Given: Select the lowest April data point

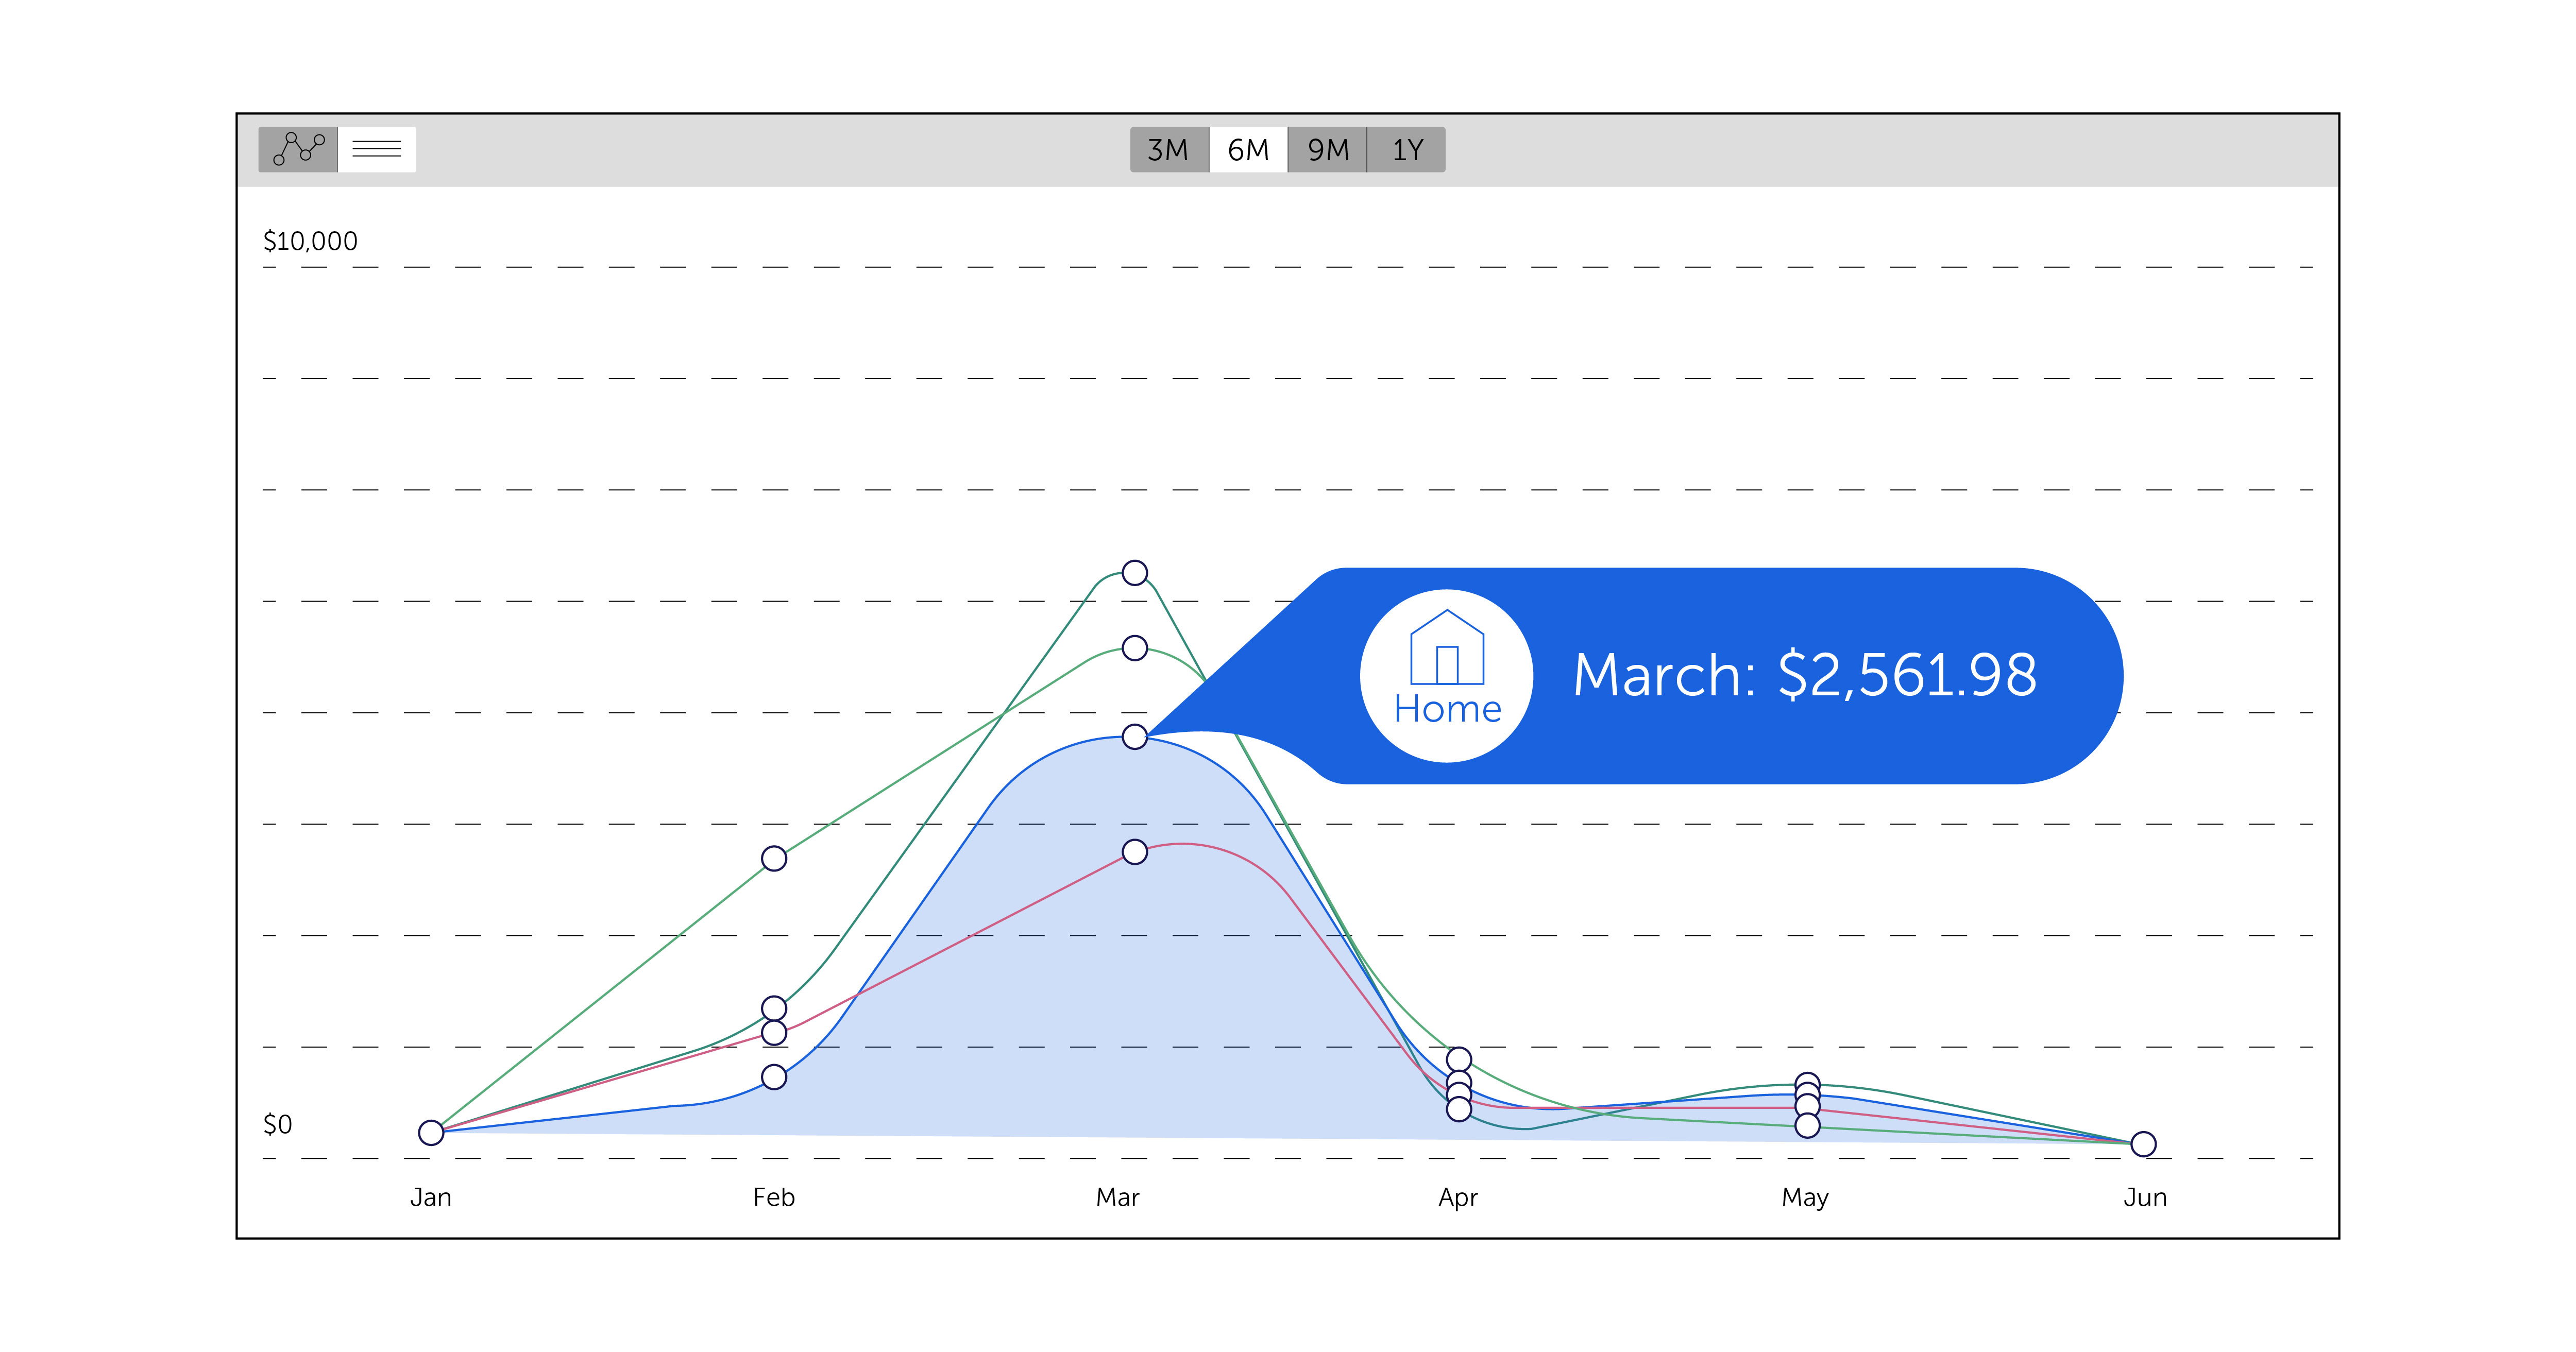Looking at the screenshot, I should pyautogui.click(x=1459, y=1108).
